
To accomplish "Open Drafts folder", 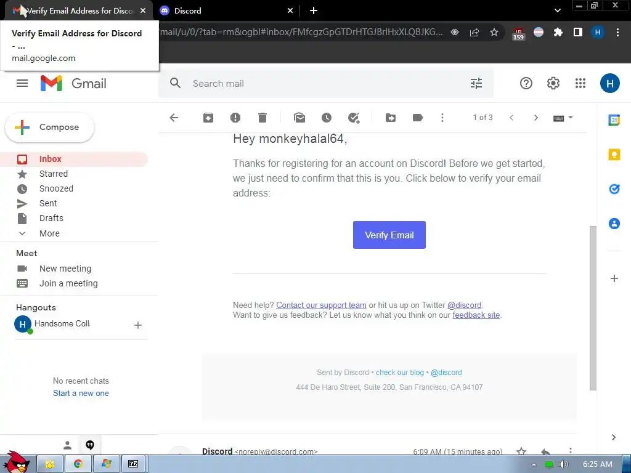I will pos(51,218).
